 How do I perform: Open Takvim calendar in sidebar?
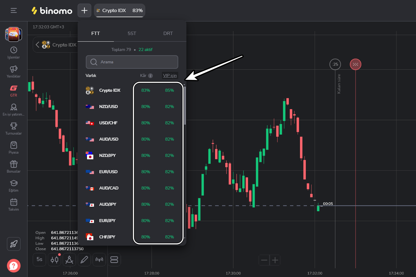pyautogui.click(x=14, y=202)
